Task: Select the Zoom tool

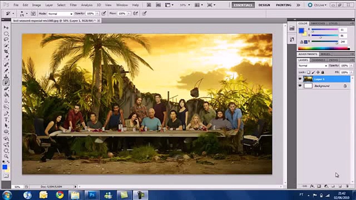Action: pyautogui.click(x=6, y=157)
